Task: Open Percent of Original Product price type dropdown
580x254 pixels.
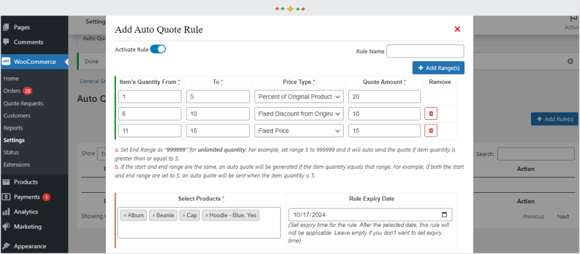Action: point(299,97)
